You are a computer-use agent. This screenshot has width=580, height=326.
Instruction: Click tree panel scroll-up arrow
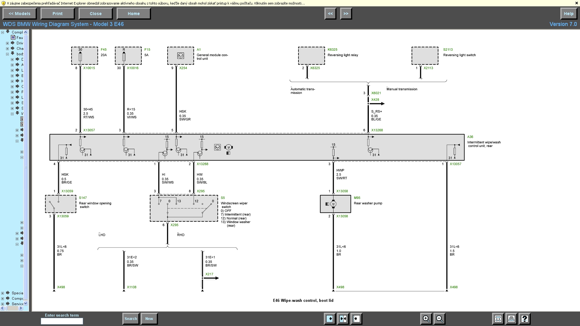26,32
